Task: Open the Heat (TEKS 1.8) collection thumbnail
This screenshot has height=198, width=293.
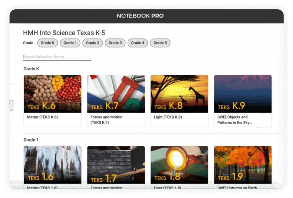Action: tap(179, 165)
